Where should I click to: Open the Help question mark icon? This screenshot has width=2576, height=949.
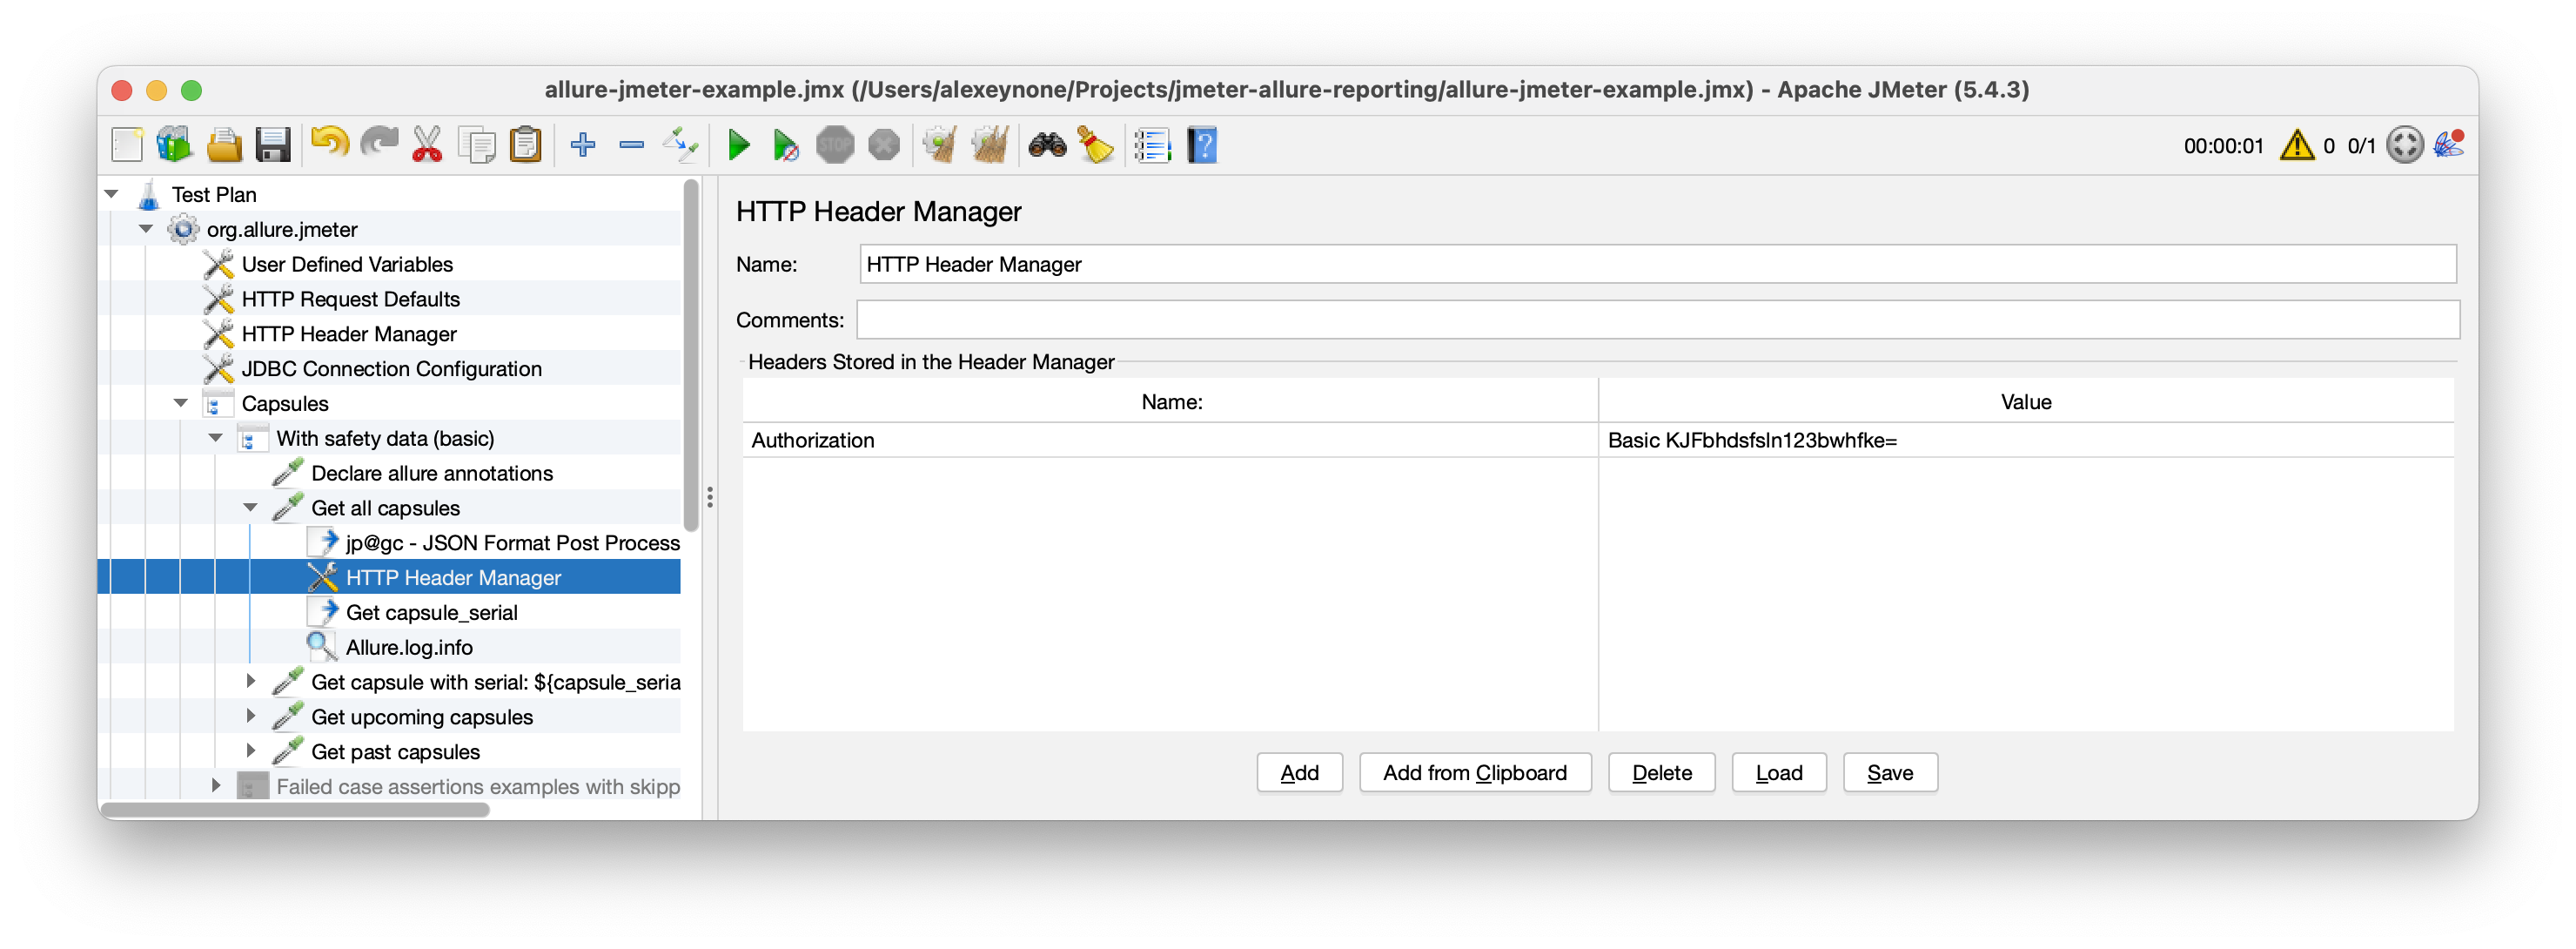[1201, 146]
